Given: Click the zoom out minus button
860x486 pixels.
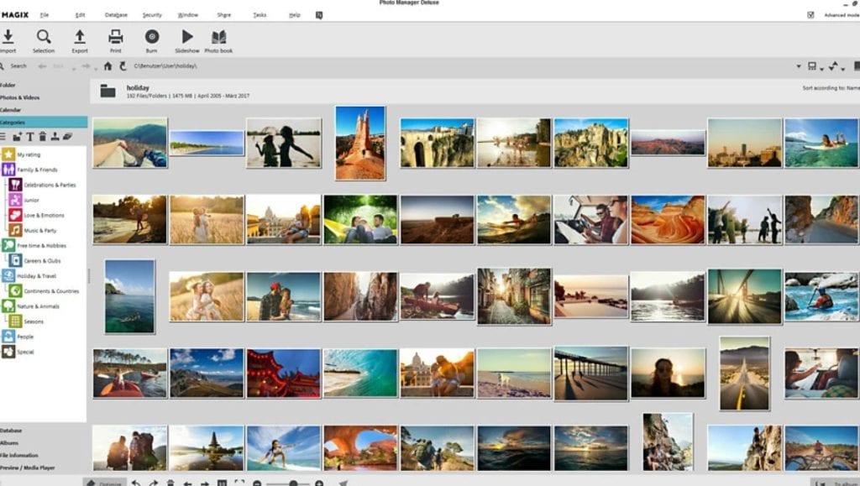Looking at the screenshot, I should point(257,483).
